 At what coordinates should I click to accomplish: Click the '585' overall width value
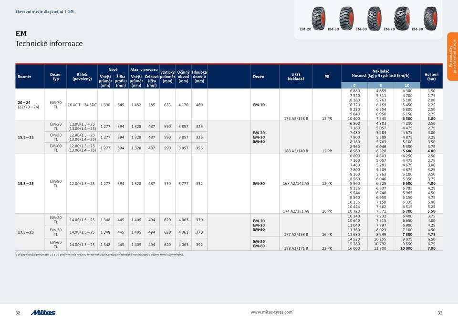[152, 105]
